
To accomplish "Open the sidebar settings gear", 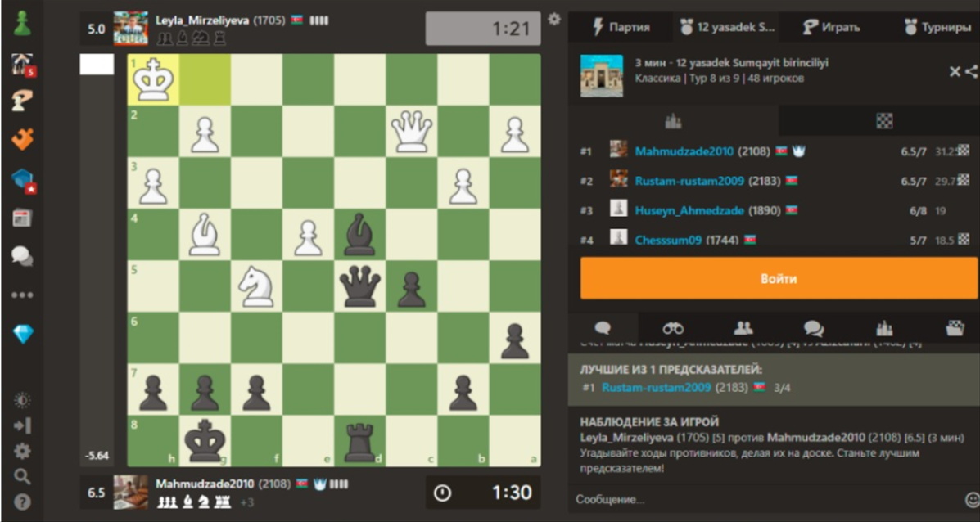I will click(22, 452).
